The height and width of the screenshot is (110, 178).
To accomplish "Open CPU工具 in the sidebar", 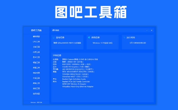I will 36,42.
